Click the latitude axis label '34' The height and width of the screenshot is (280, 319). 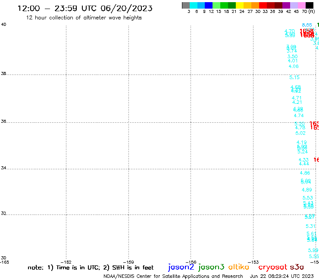(3, 168)
